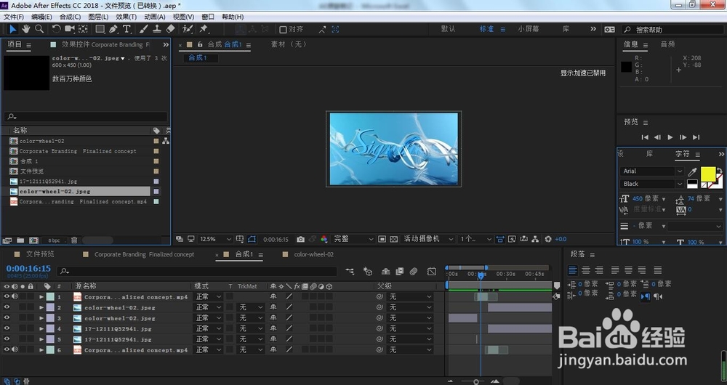This screenshot has width=727, height=385.
Task: Toggle the snapping 对齐 checkbox
Action: click(x=283, y=30)
